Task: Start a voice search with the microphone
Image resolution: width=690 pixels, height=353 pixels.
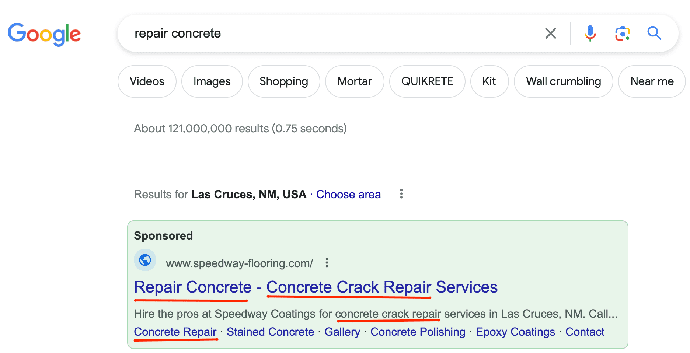Action: click(x=590, y=33)
